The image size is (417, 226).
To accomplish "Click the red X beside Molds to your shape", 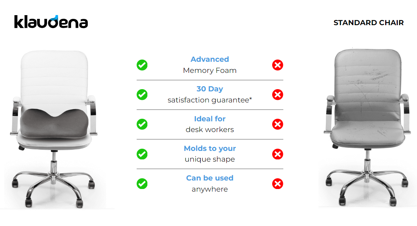I will 277,154.
